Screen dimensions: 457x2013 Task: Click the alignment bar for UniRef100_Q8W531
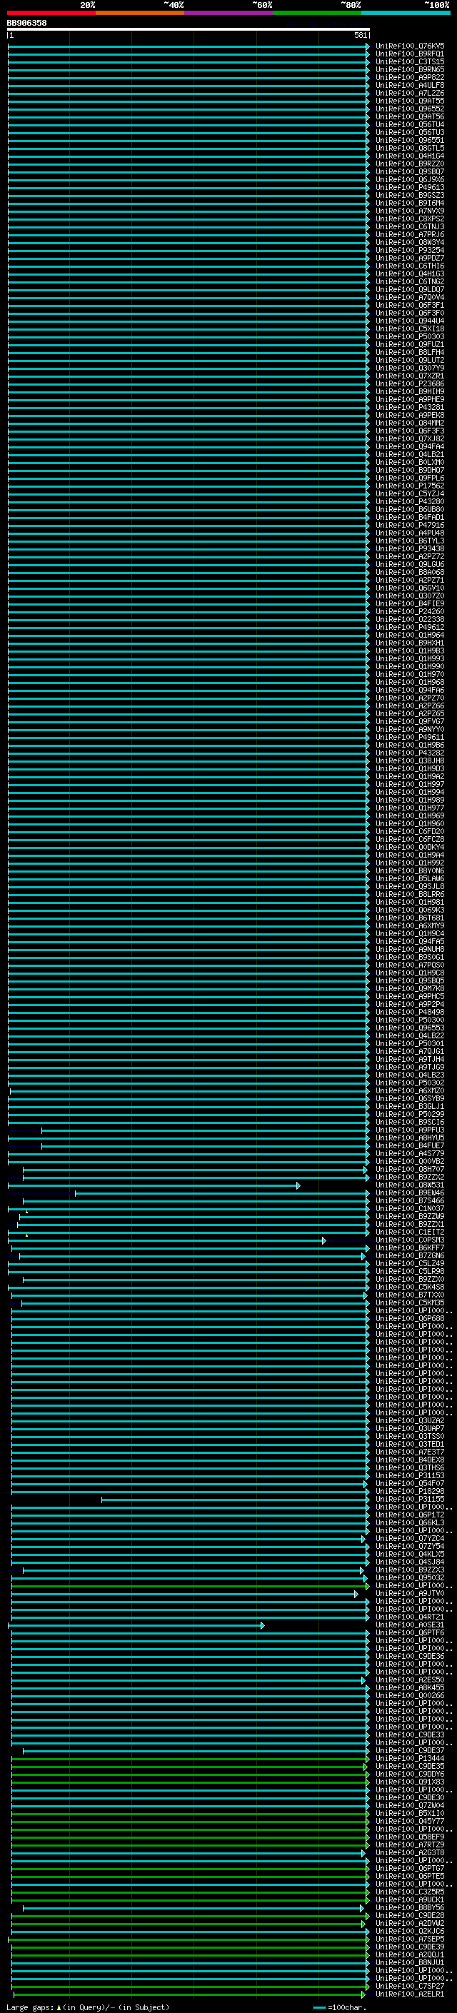[154, 1185]
